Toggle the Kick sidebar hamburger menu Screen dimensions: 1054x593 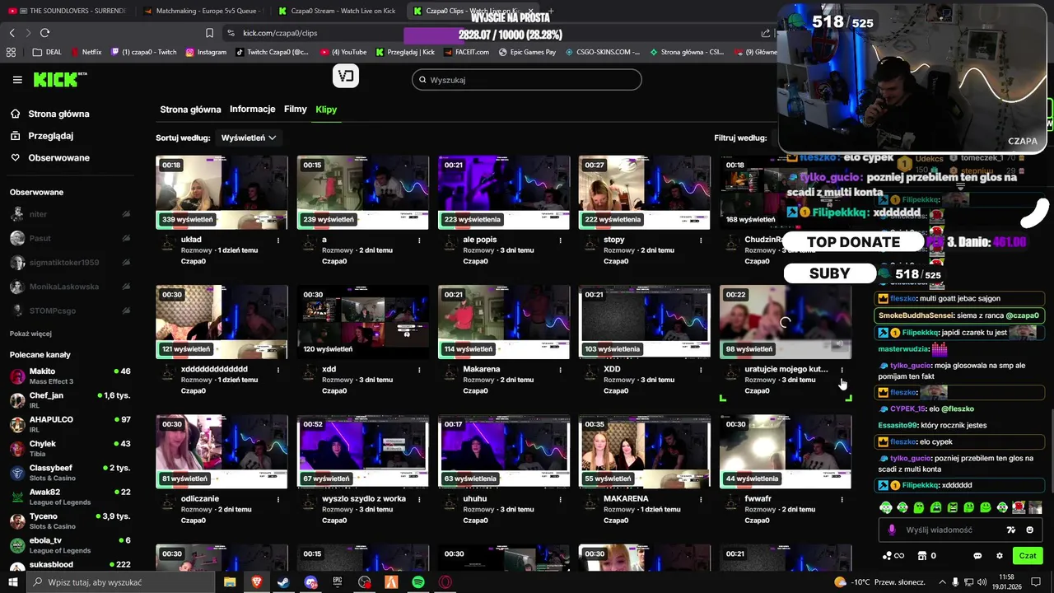[17, 80]
